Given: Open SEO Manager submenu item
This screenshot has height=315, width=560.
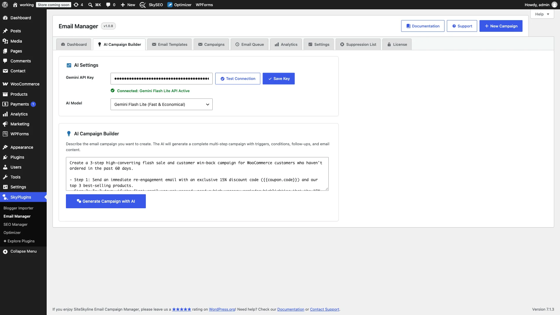Looking at the screenshot, I should tap(15, 224).
